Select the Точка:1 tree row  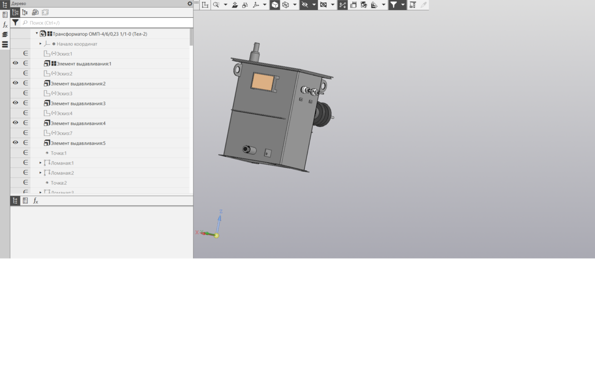point(100,153)
